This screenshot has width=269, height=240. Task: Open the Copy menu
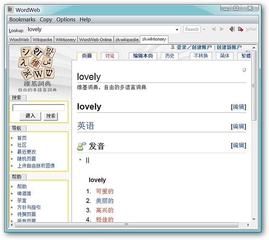tap(46, 19)
